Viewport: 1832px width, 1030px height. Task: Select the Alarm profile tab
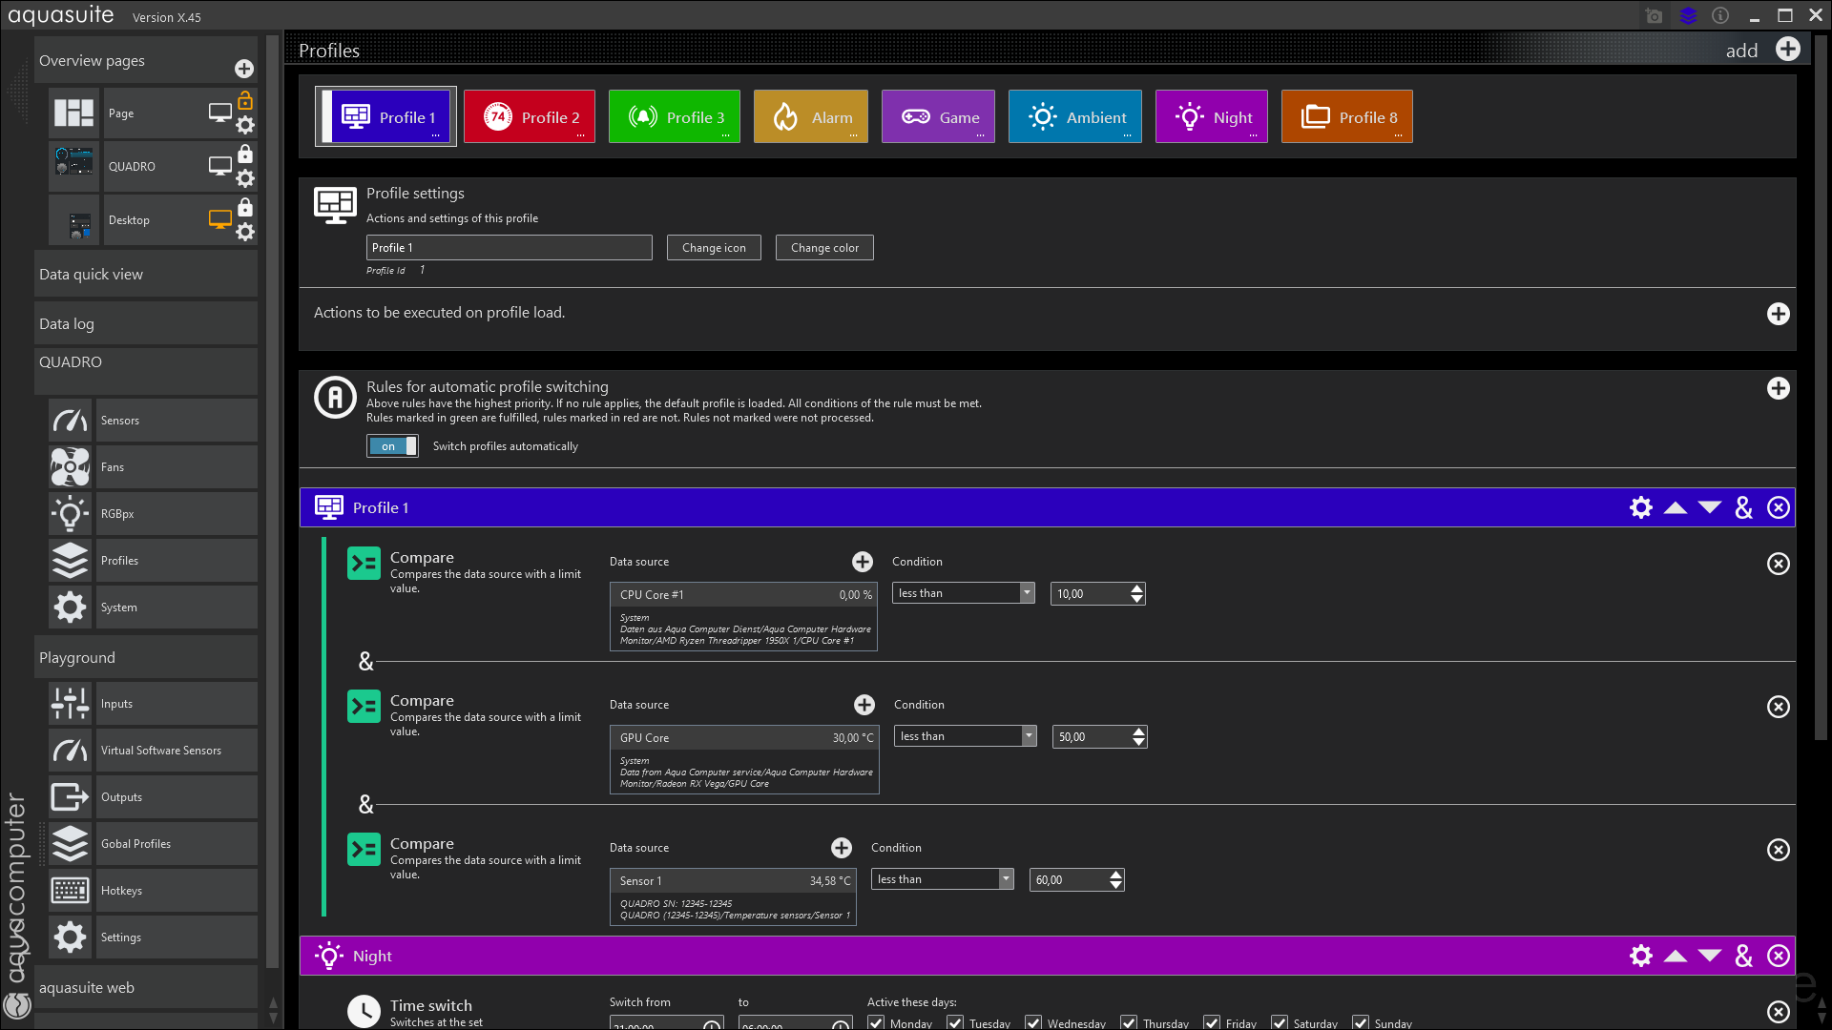click(811, 117)
